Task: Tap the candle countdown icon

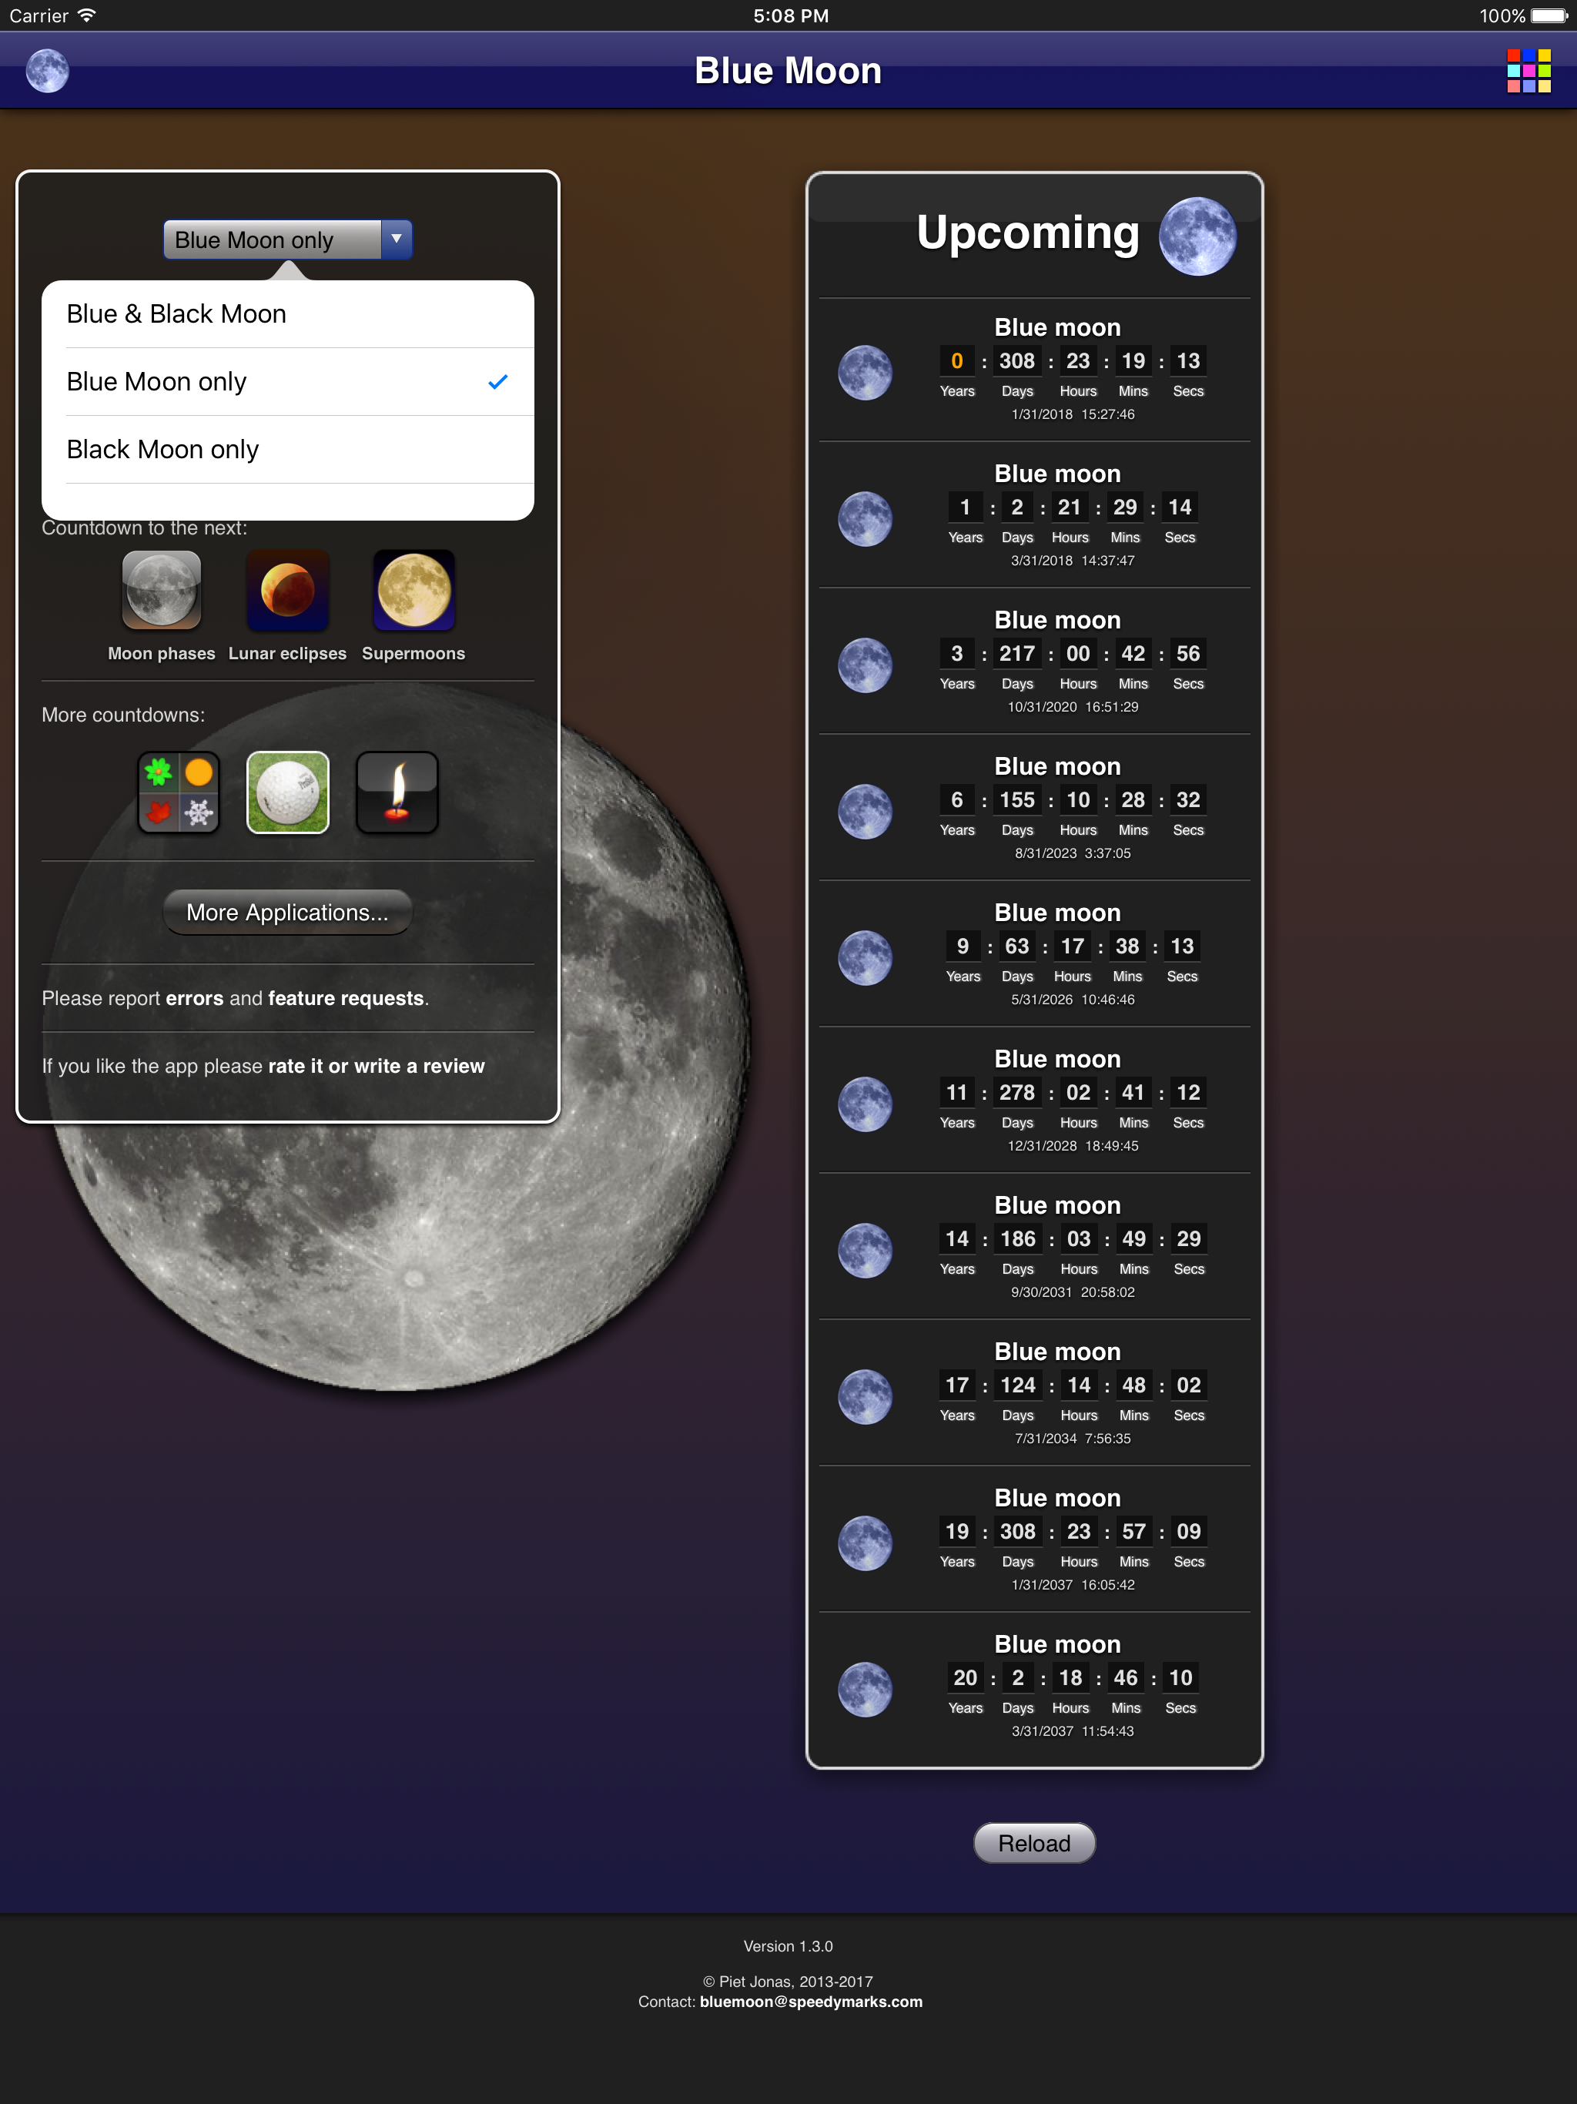Action: click(x=397, y=792)
